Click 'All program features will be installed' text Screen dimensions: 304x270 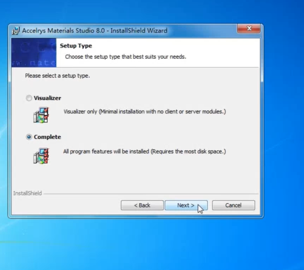[144, 151]
